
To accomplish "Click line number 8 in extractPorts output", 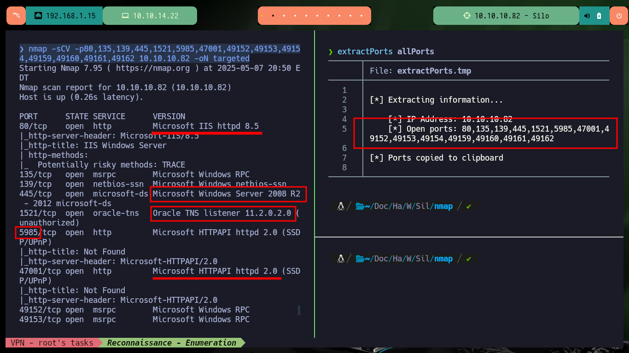I will coord(344,168).
